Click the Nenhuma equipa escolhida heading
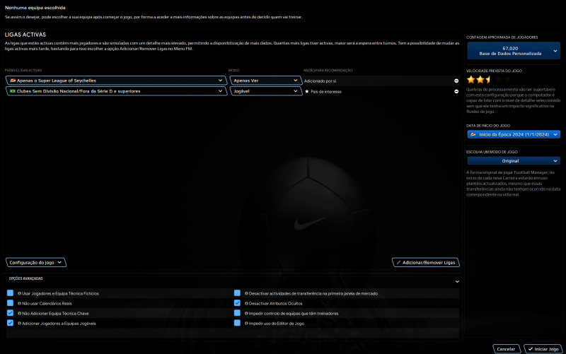Viewport: 566px width, 354px height. pos(35,8)
